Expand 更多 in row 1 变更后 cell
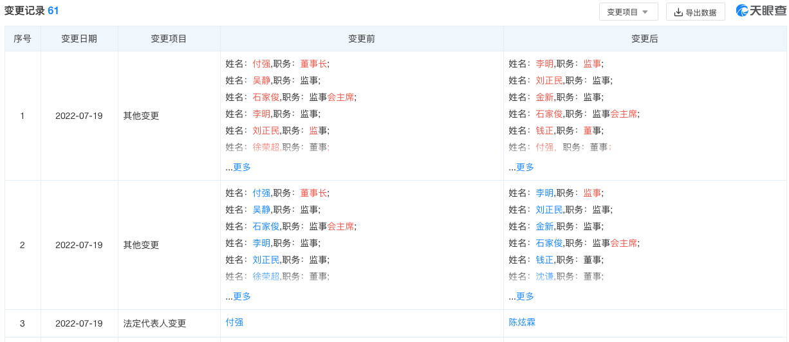The height and width of the screenshot is (342, 789). click(x=525, y=167)
